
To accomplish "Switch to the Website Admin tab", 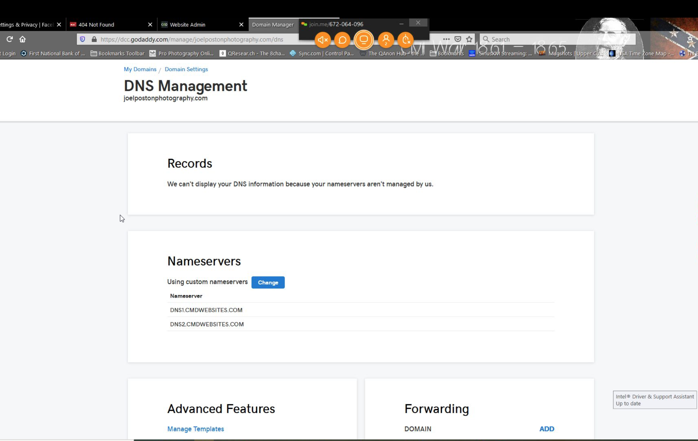I will coord(187,25).
